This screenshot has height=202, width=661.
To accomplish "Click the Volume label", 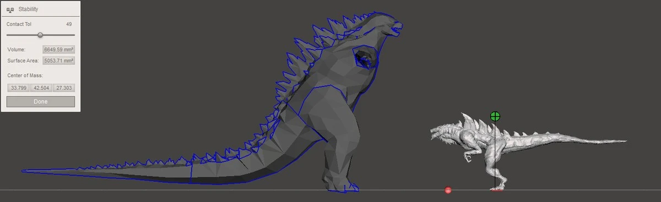I will (17, 50).
